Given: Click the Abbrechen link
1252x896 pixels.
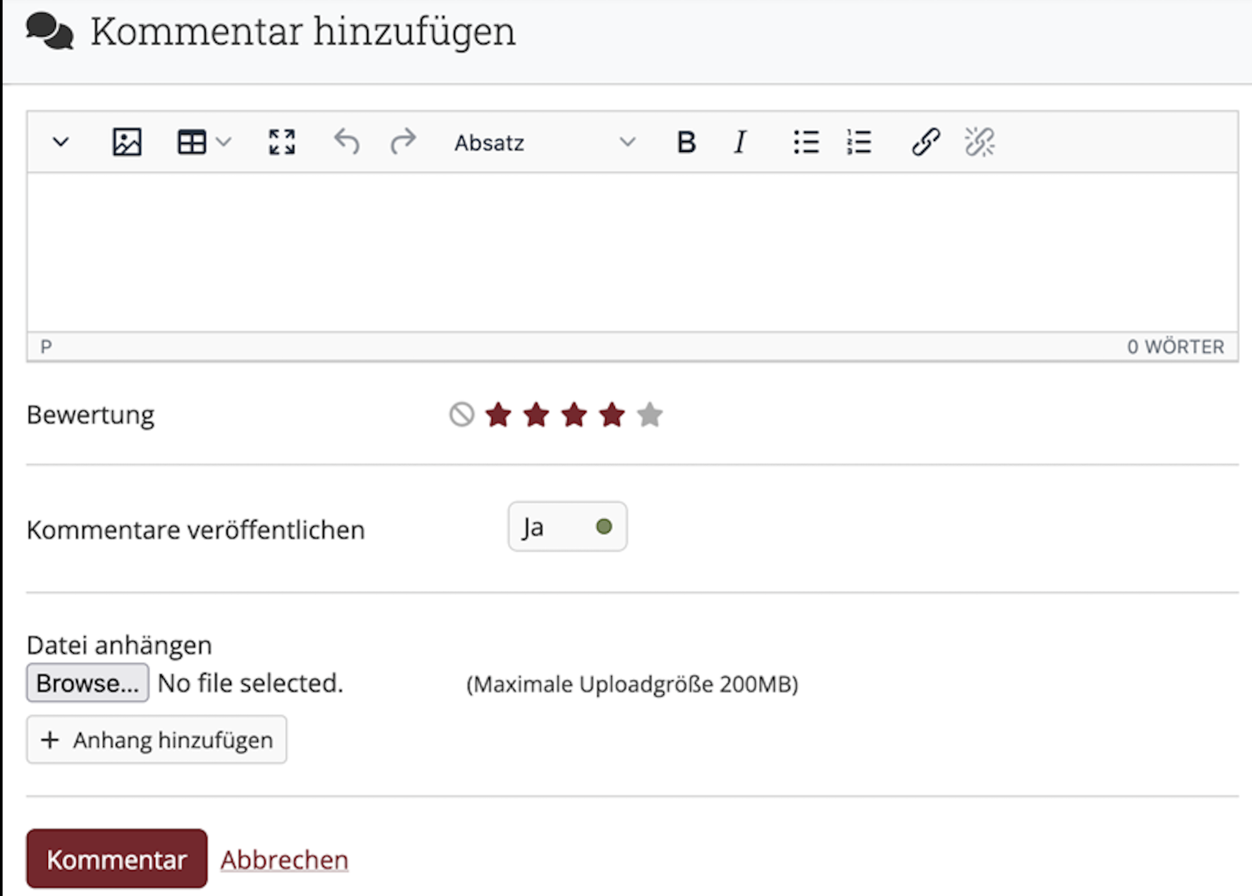Looking at the screenshot, I should 284,860.
